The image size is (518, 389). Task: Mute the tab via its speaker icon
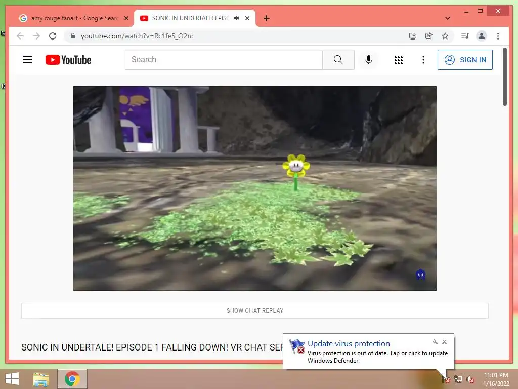point(237,18)
